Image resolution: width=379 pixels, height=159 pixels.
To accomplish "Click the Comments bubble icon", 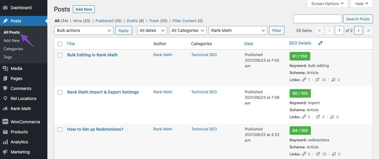I will coord(5,88).
